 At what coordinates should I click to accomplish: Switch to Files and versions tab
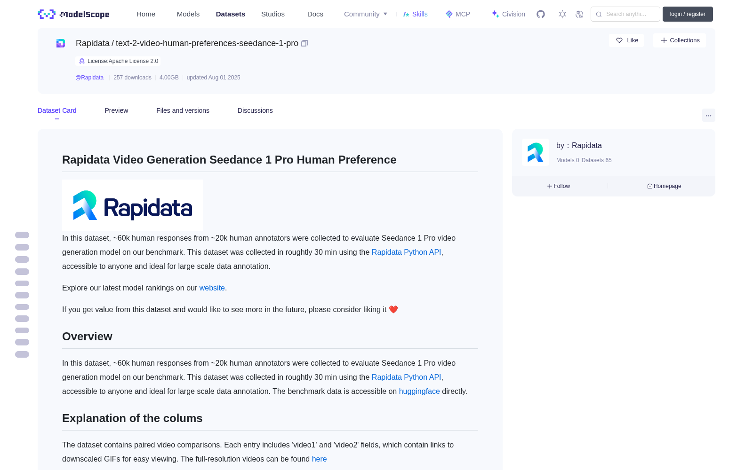point(183,110)
